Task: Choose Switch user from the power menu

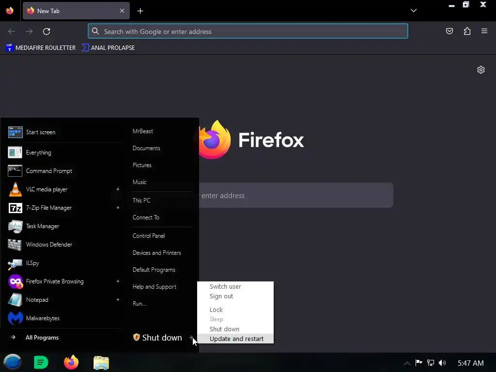Action: (x=235, y=286)
